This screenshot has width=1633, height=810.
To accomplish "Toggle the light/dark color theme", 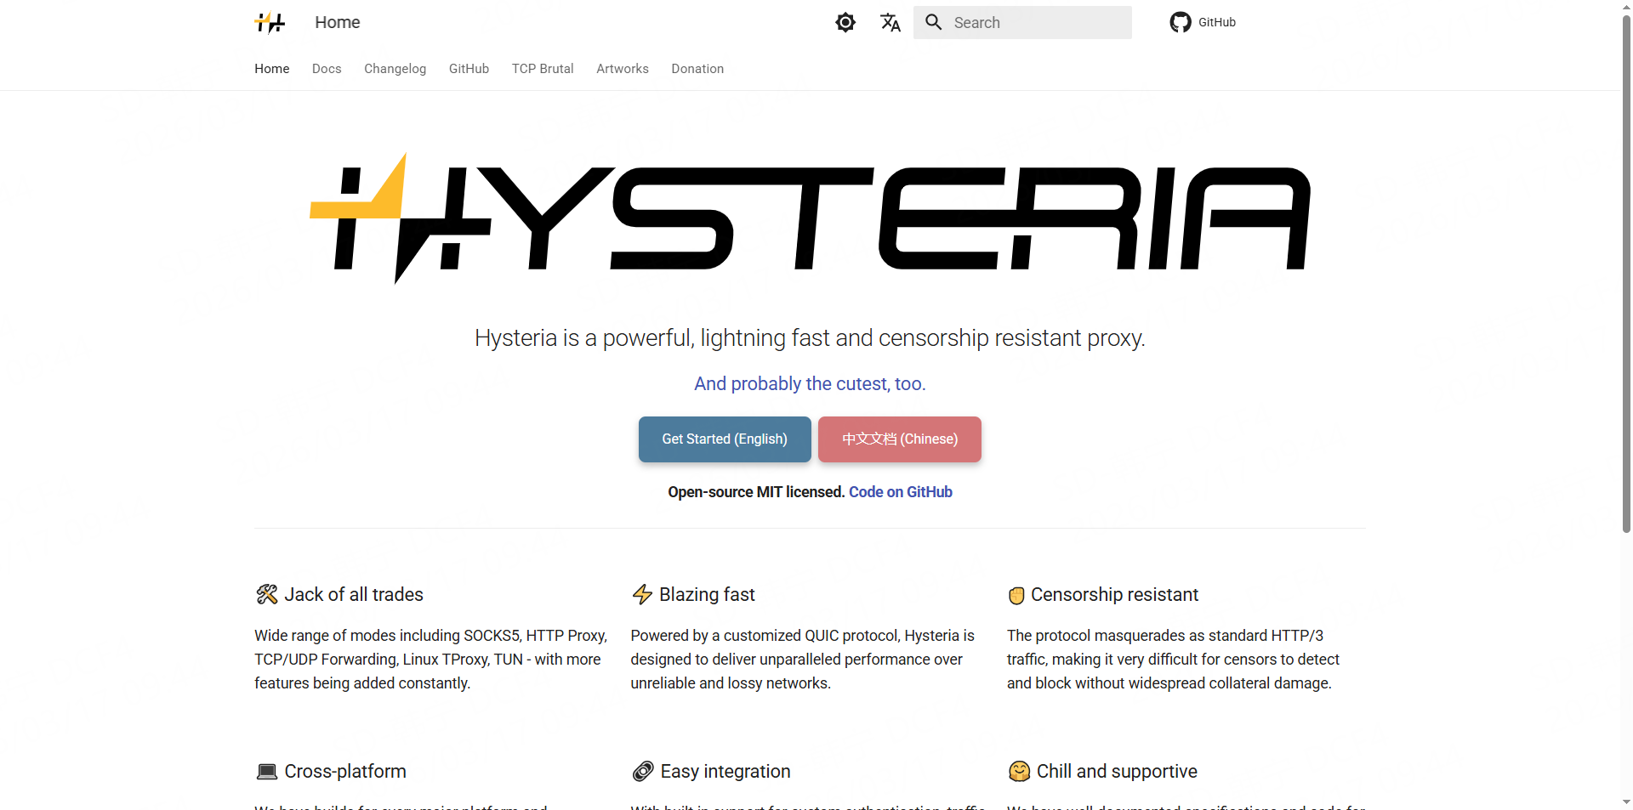I will (x=845, y=22).
